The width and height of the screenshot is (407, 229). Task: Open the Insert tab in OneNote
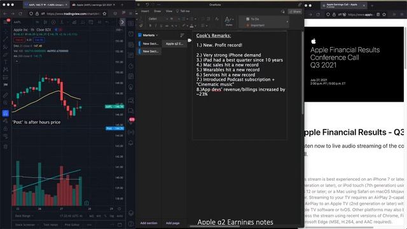[145, 11]
